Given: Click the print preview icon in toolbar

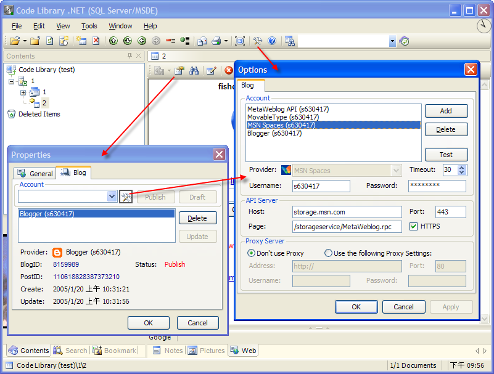Looking at the screenshot, I should tap(202, 41).
